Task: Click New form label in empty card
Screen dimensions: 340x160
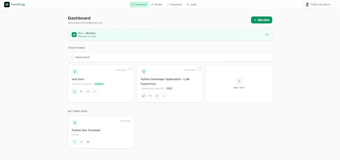Action: [x=239, y=88]
